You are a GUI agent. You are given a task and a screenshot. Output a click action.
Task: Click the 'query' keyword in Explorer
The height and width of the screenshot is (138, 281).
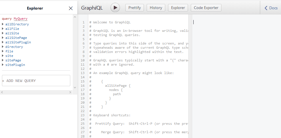[7, 19]
